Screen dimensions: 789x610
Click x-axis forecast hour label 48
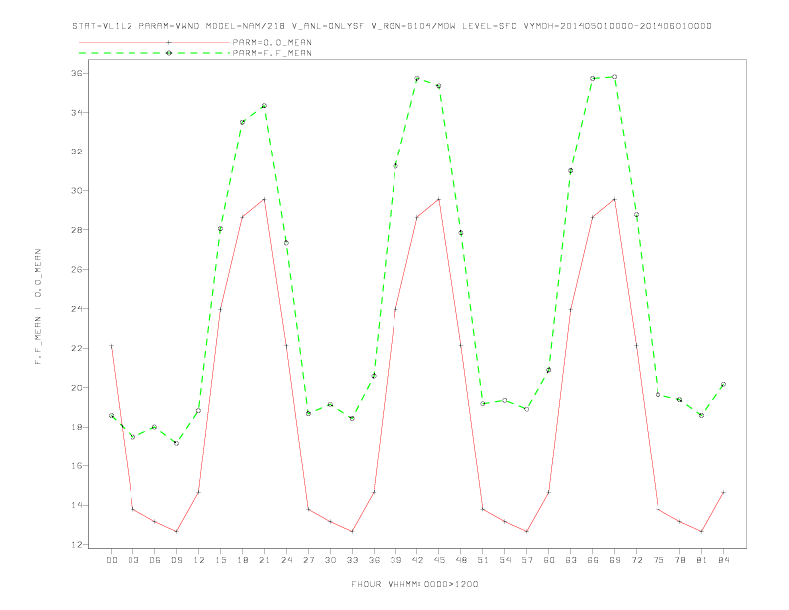coord(461,560)
